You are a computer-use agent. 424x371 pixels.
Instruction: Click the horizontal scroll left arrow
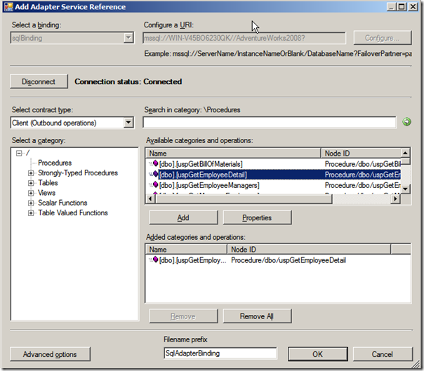(x=151, y=199)
